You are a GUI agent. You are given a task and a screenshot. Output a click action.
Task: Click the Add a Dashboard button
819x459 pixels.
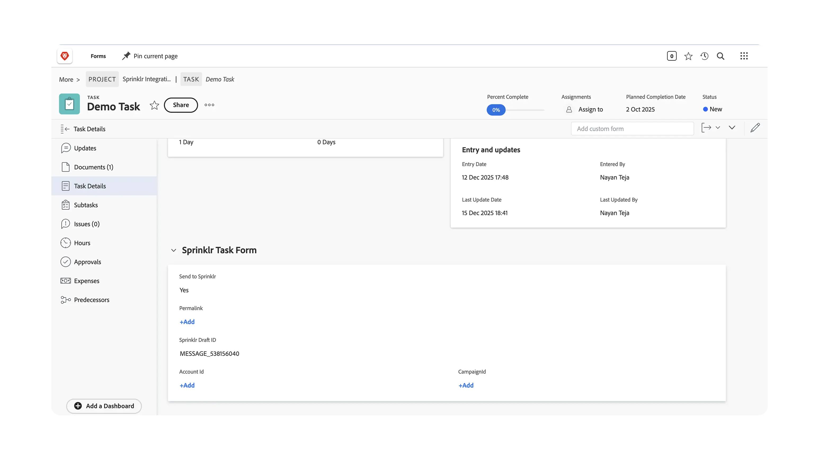104,406
